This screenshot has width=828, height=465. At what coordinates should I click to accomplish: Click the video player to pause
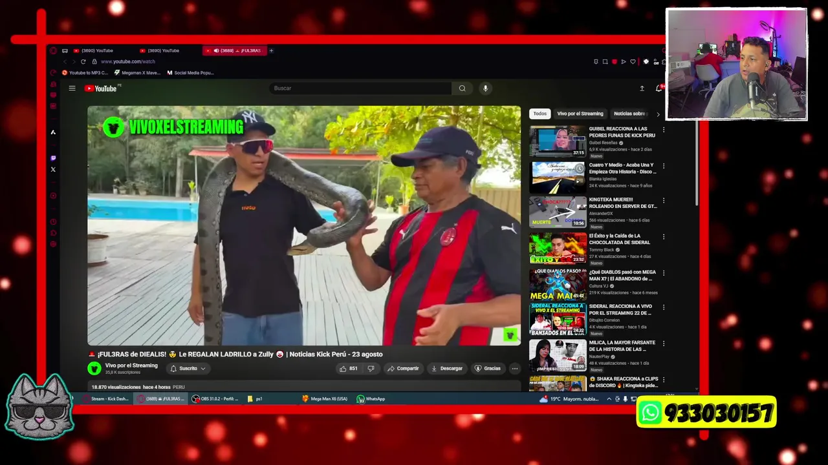coord(304,226)
